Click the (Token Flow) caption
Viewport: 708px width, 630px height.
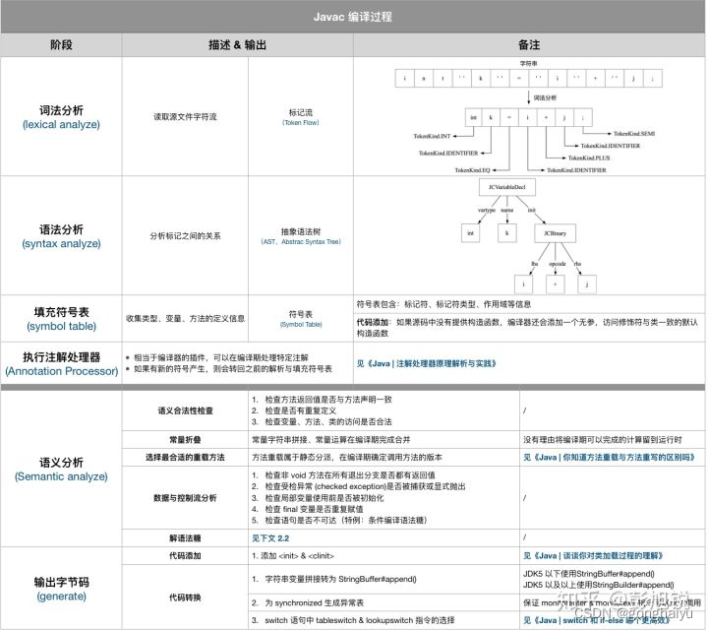301,122
